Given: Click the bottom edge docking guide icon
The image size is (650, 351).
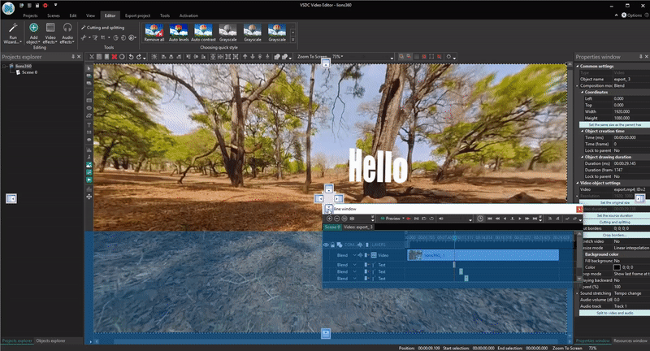Looking at the screenshot, I should (326, 333).
